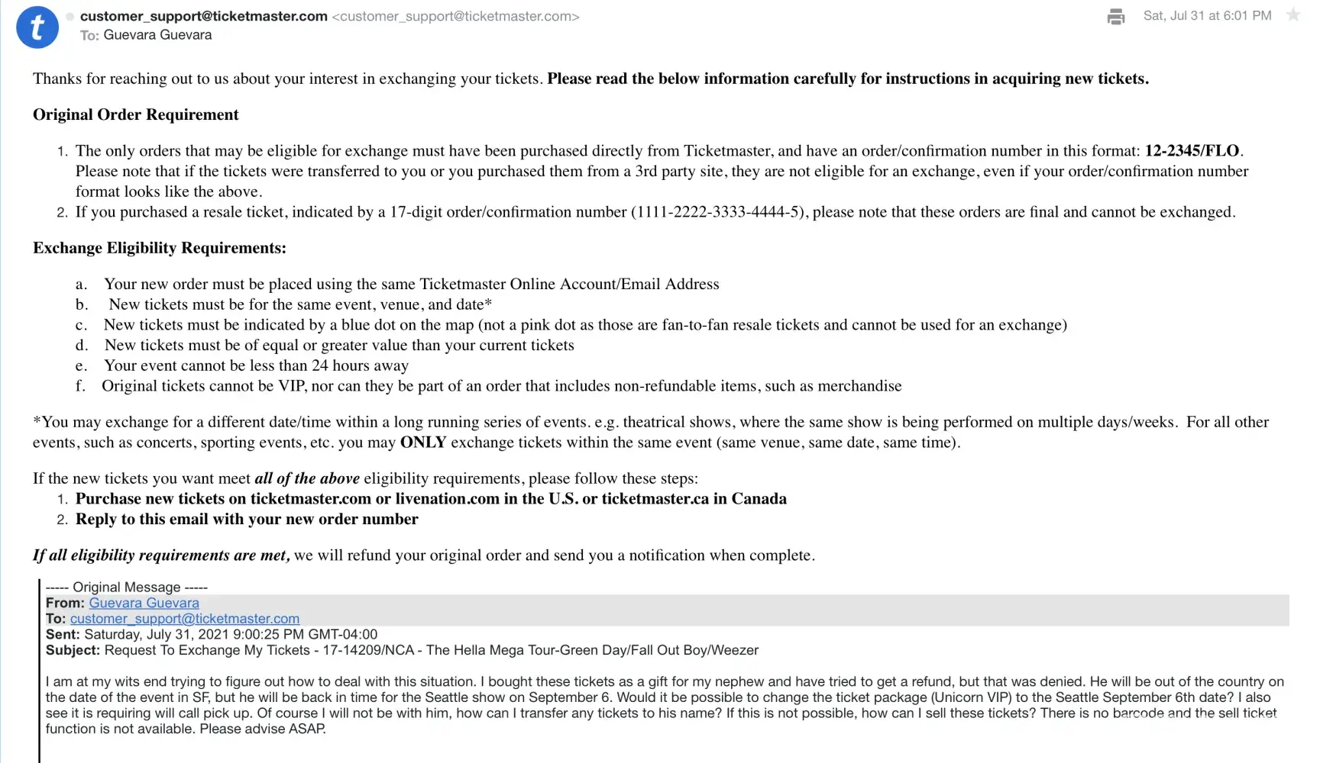Click the 'Reply to this email with your new order number' step
Image resolution: width=1320 pixels, height=763 pixels.
247,520
